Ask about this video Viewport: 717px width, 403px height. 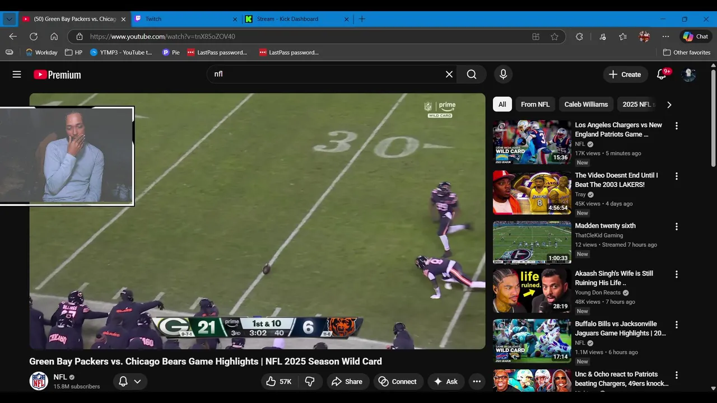(x=445, y=382)
